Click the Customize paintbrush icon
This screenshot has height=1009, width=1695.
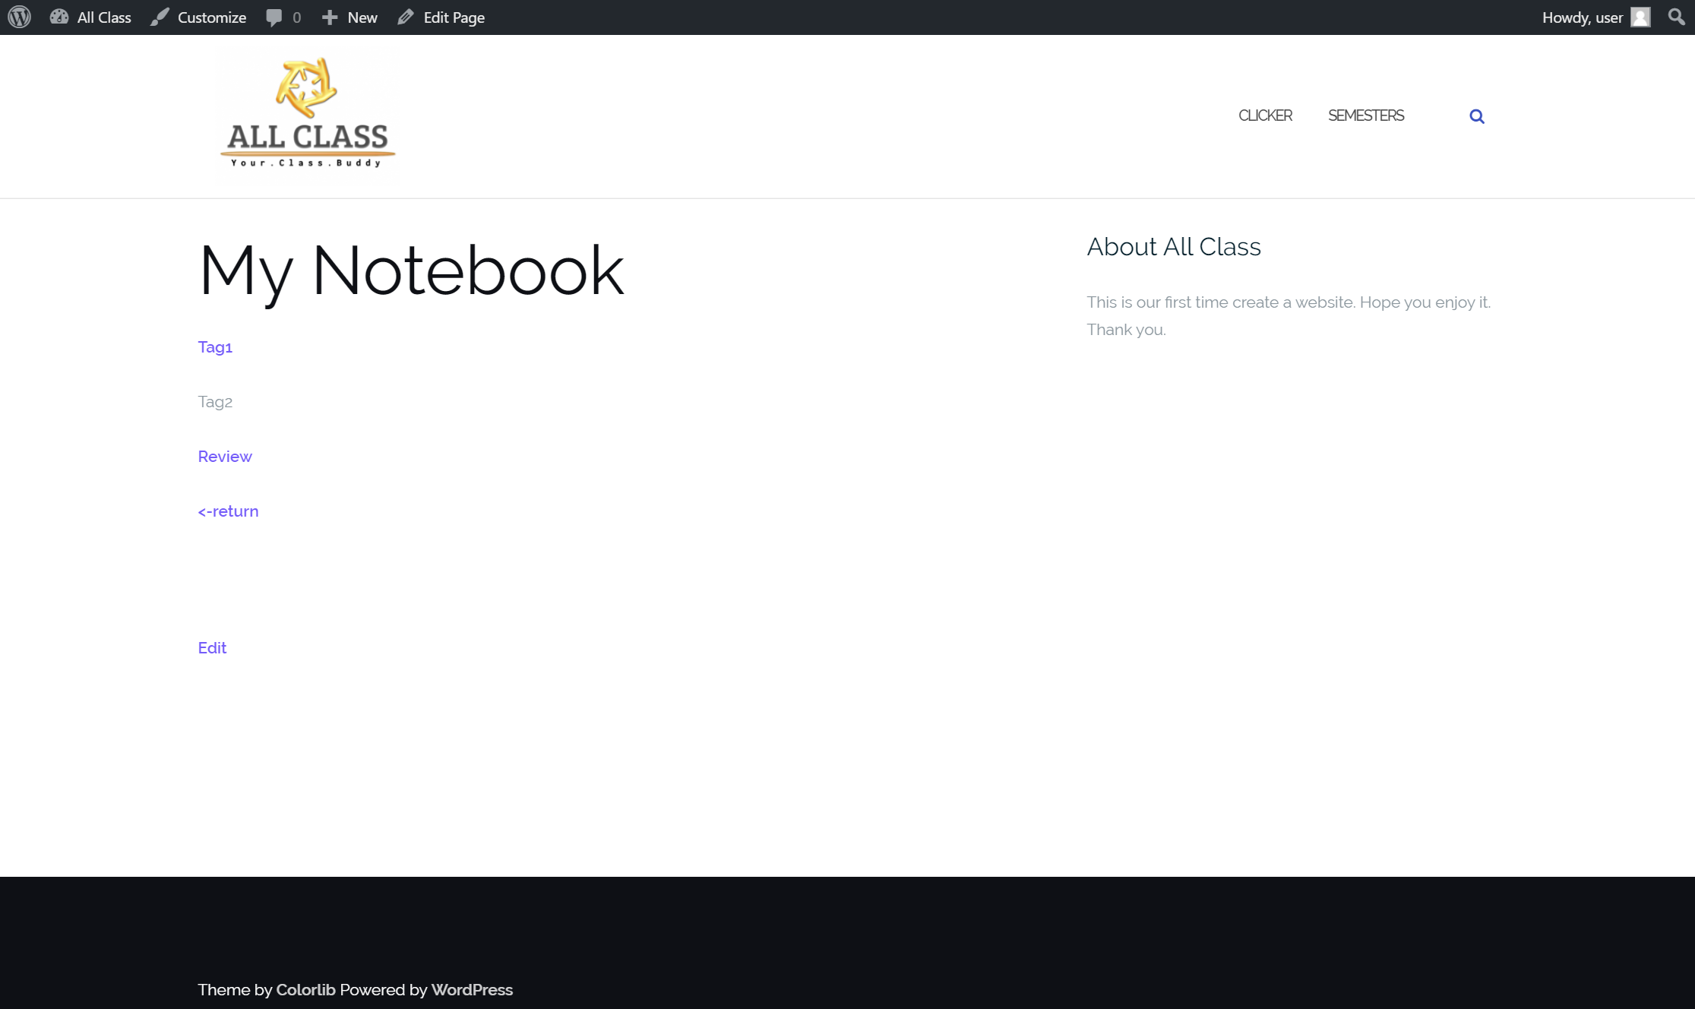pyautogui.click(x=160, y=17)
